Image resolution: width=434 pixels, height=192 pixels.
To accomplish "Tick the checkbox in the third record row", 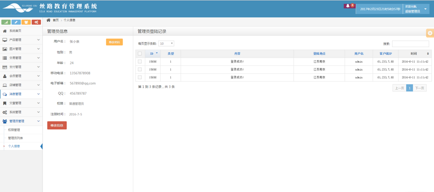I will [140, 77].
